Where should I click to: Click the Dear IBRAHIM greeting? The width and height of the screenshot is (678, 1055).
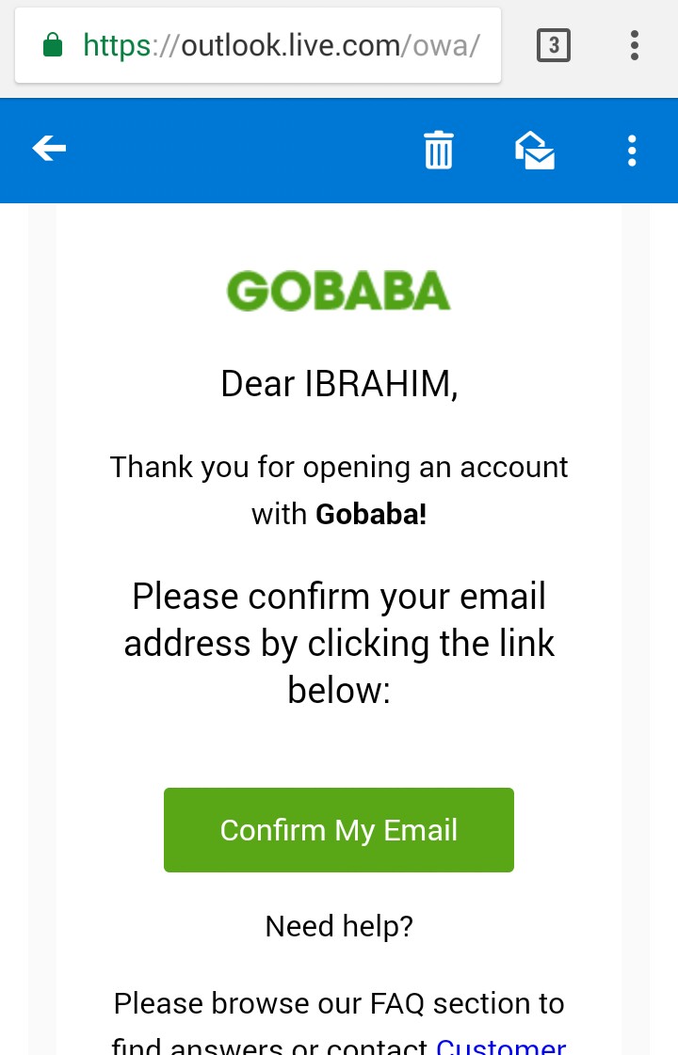point(339,384)
